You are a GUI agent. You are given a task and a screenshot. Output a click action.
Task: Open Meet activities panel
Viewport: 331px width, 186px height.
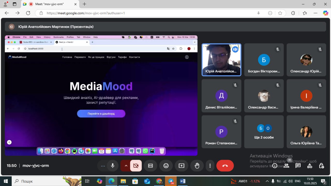[310, 166]
